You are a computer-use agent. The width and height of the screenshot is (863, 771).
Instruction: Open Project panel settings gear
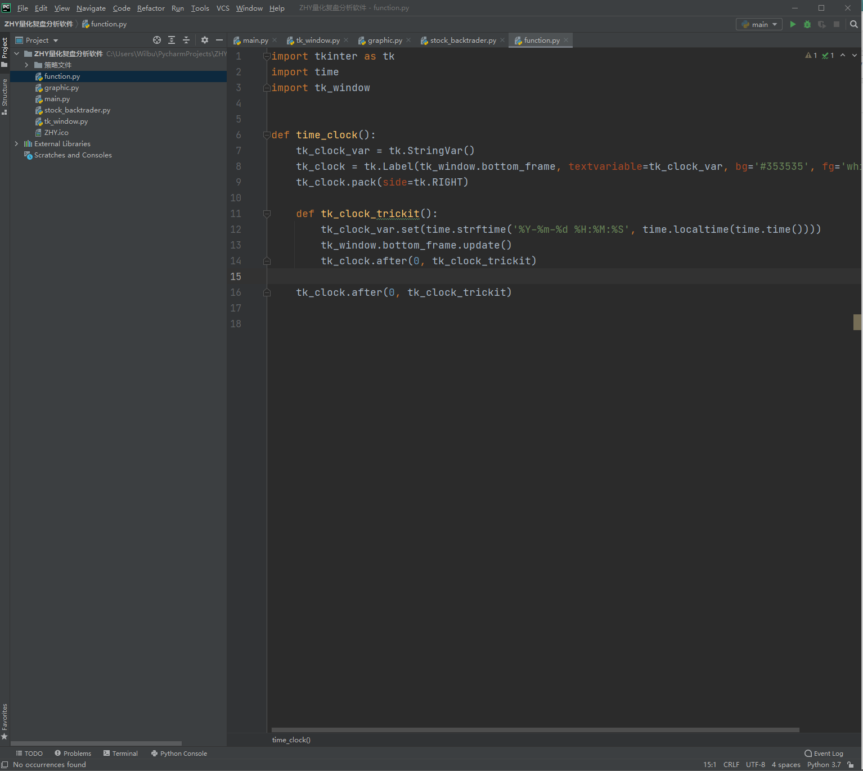pyautogui.click(x=205, y=40)
